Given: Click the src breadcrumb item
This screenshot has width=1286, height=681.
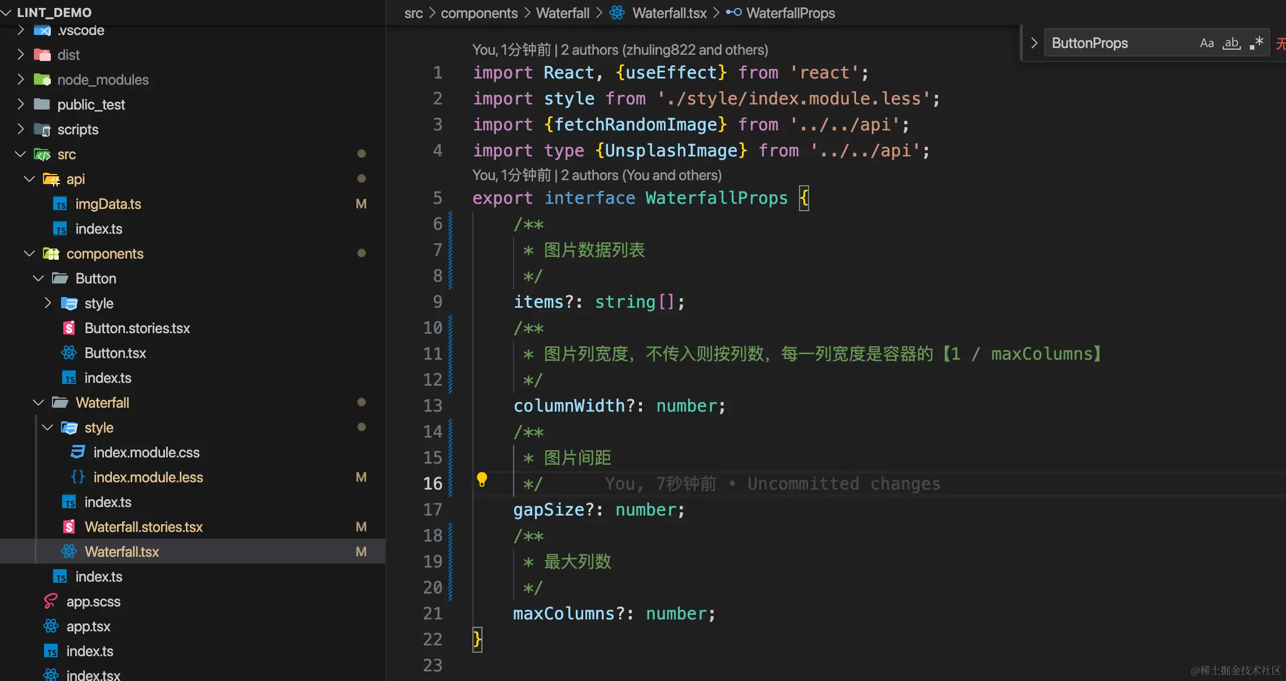Looking at the screenshot, I should click(x=413, y=13).
